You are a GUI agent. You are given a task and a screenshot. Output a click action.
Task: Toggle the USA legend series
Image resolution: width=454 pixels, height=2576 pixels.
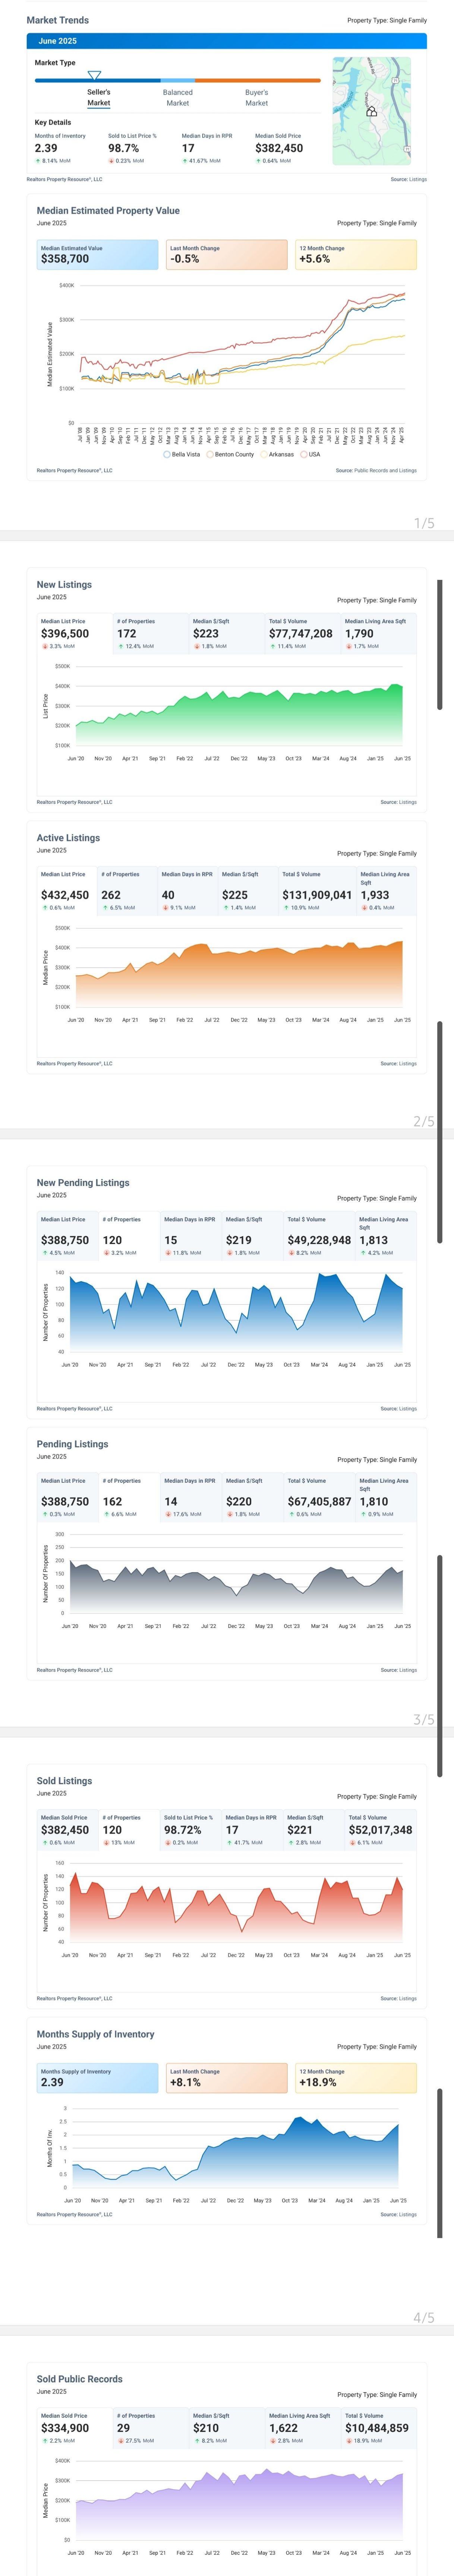tap(311, 454)
